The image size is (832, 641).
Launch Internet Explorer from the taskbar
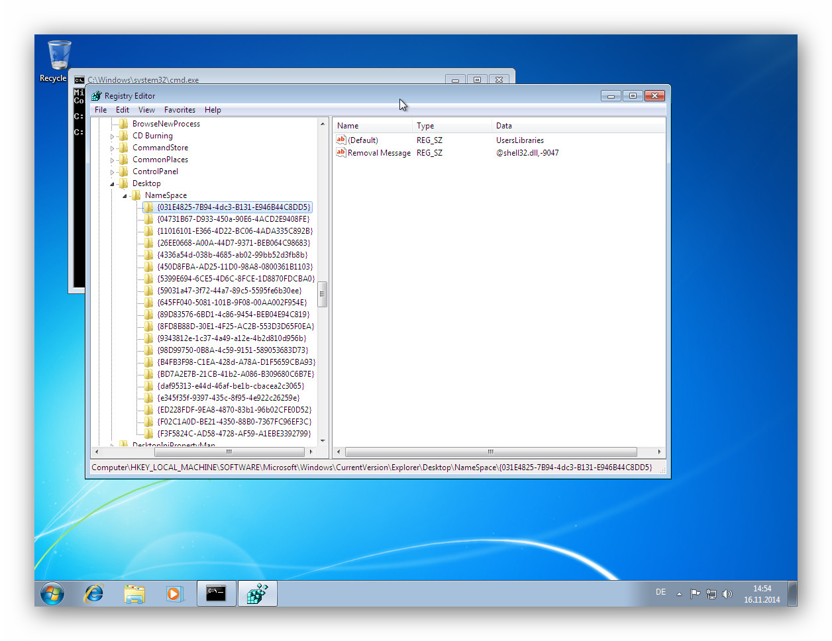[94, 593]
